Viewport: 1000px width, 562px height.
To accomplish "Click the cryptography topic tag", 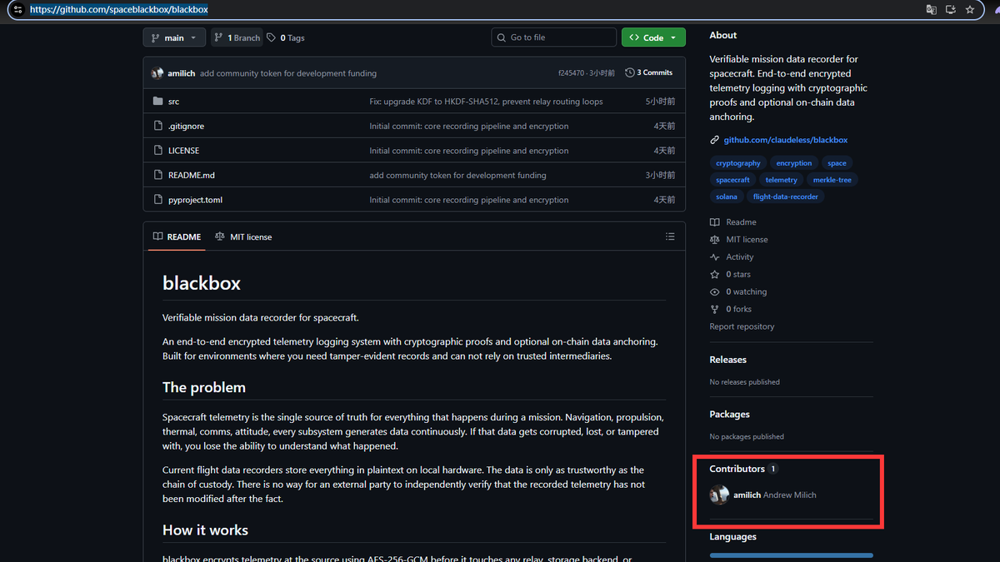I will 738,163.
